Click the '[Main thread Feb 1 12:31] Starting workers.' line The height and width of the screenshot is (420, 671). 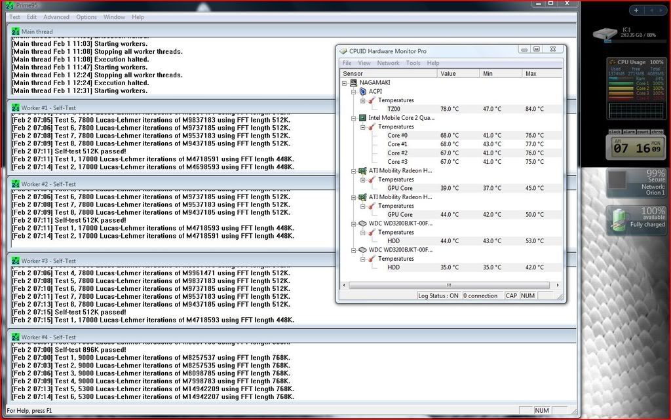tap(79, 90)
